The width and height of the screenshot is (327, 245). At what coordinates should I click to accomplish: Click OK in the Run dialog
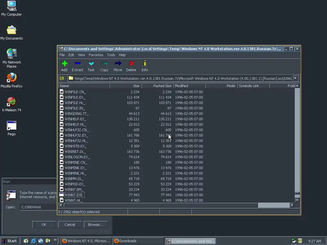click(44, 225)
